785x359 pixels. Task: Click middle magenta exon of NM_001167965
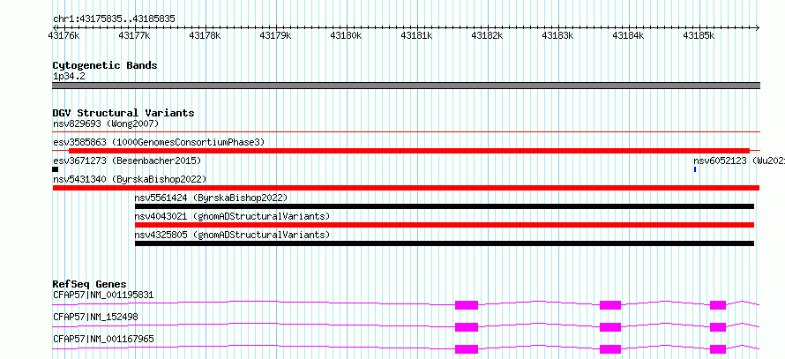[610, 349]
